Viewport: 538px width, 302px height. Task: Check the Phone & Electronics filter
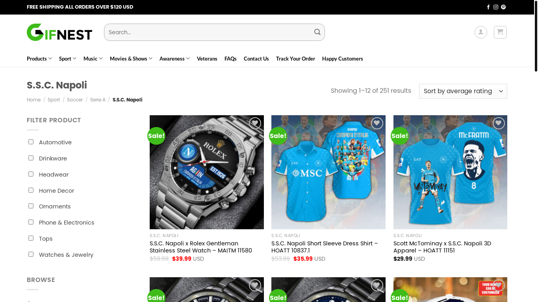tap(31, 222)
